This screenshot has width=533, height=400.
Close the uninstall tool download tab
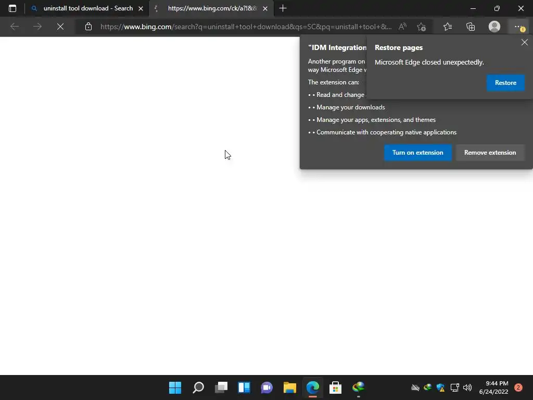tap(141, 8)
